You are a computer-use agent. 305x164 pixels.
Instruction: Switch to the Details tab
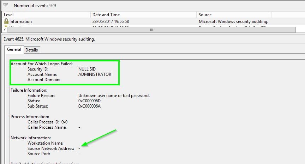pyautogui.click(x=31, y=50)
